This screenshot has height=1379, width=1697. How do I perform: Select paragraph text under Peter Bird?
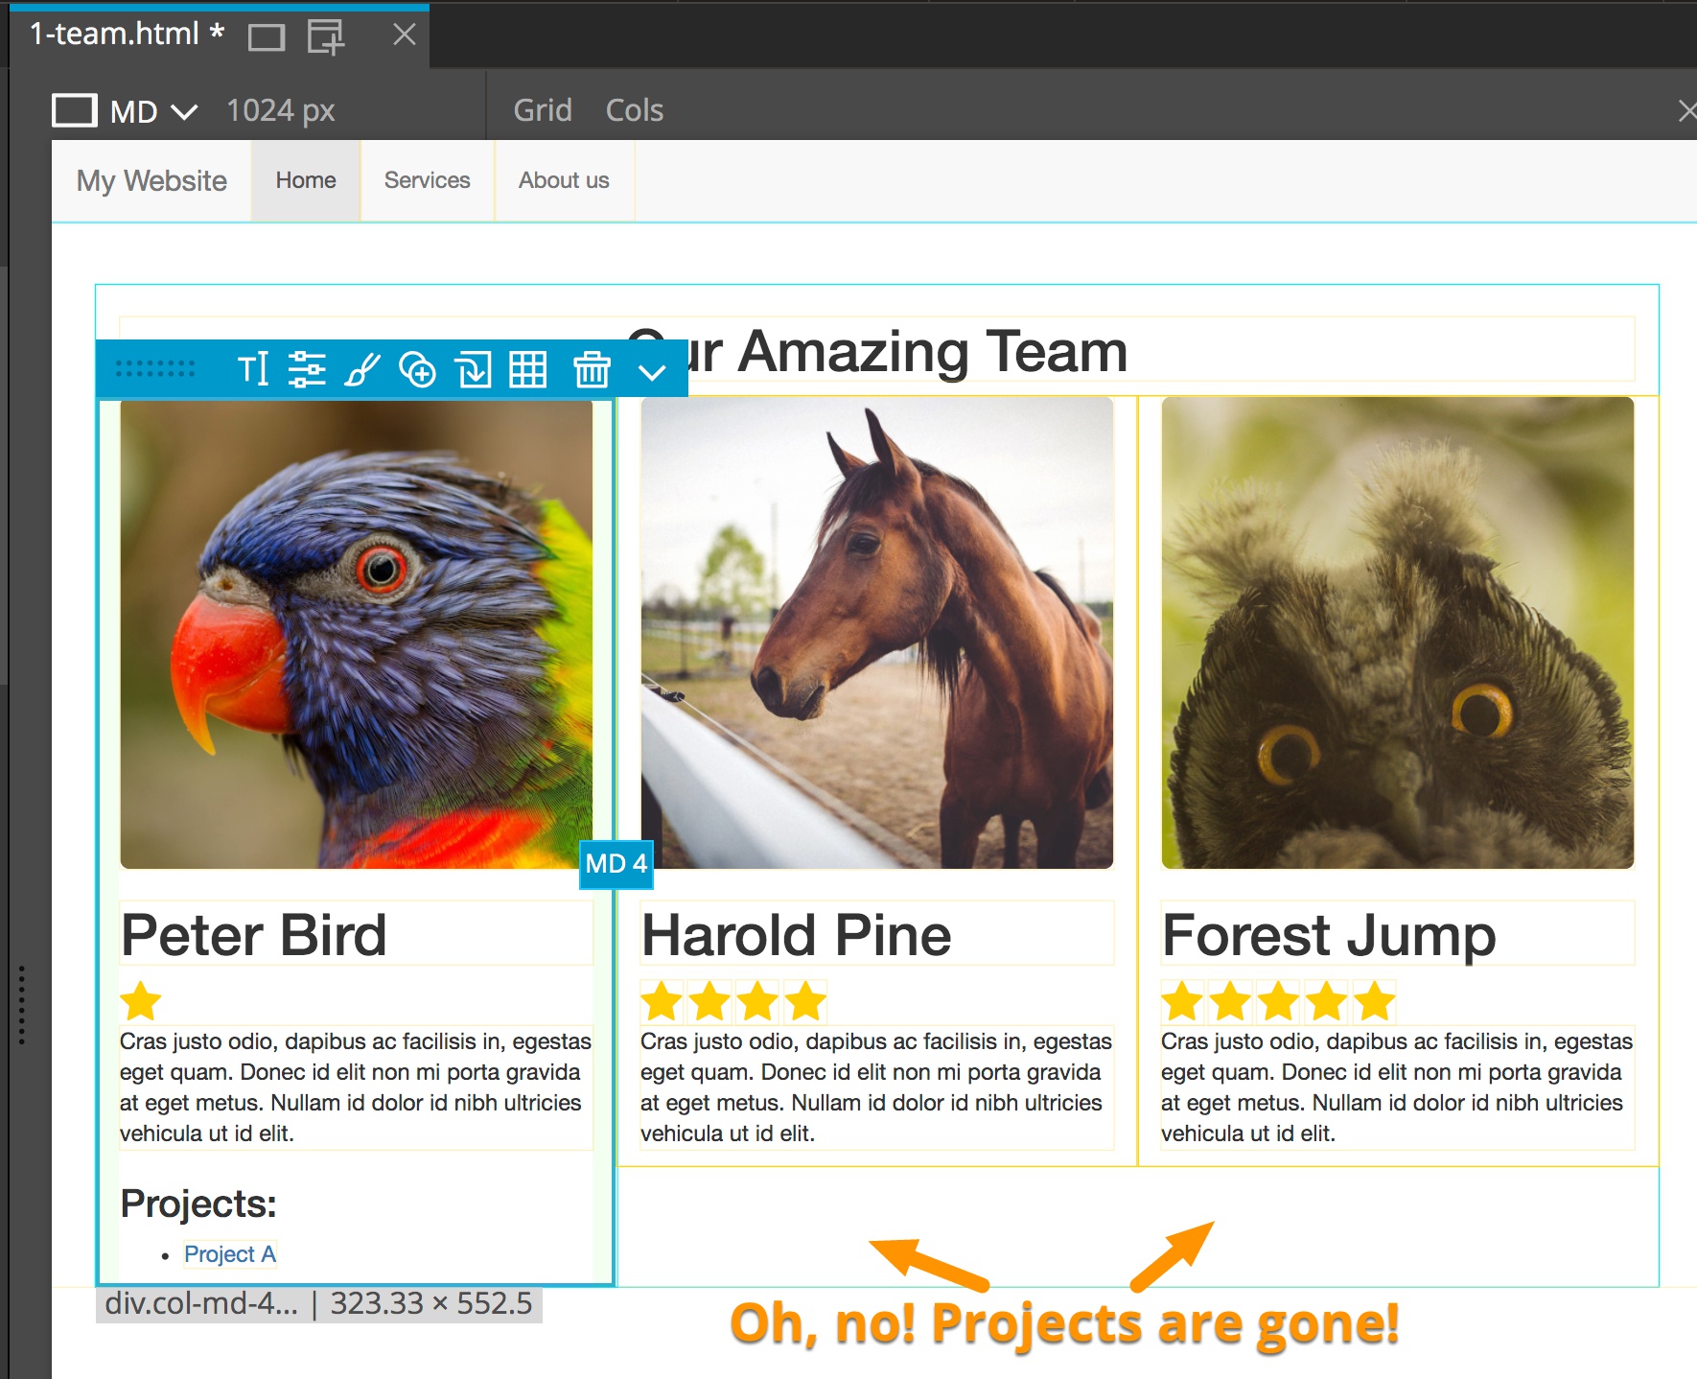click(x=356, y=1087)
